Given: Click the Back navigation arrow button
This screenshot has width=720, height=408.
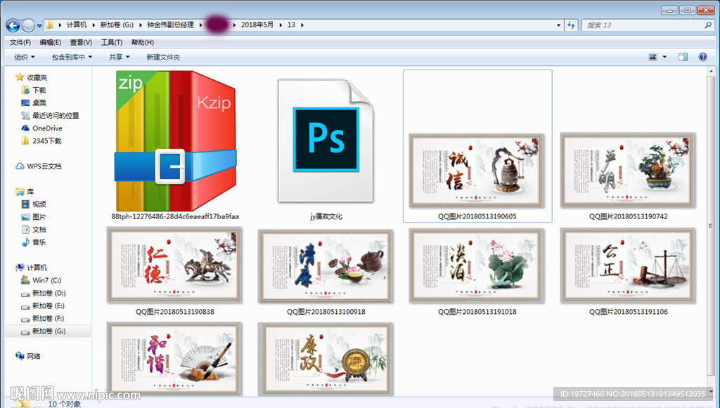Looking at the screenshot, I should coord(13,25).
